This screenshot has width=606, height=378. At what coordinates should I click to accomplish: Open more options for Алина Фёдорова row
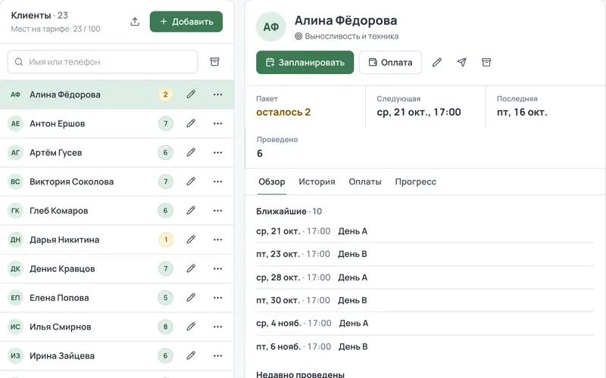click(217, 94)
